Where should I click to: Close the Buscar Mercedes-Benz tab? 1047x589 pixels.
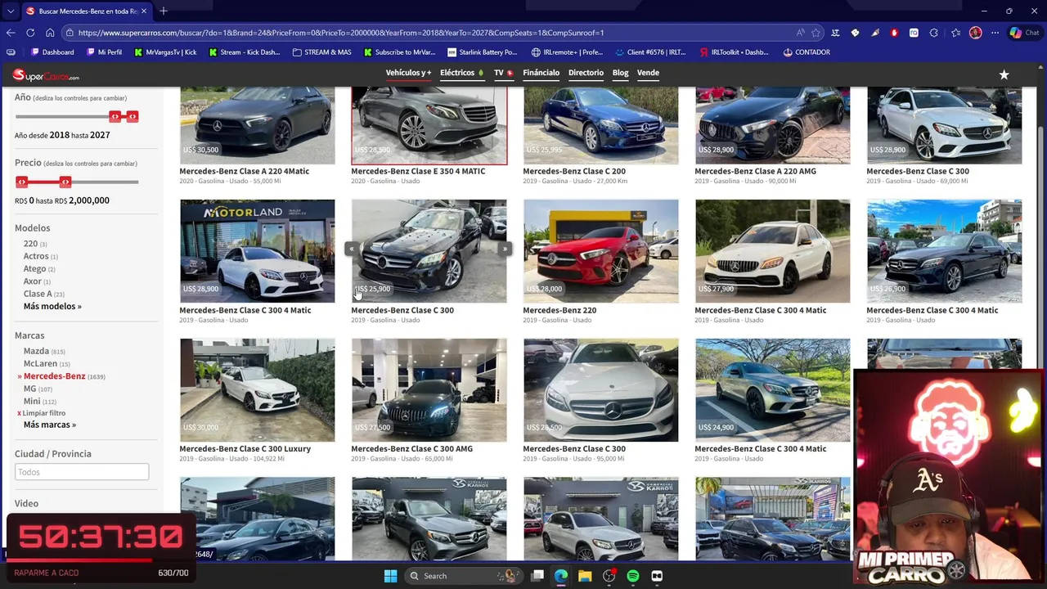(x=143, y=11)
